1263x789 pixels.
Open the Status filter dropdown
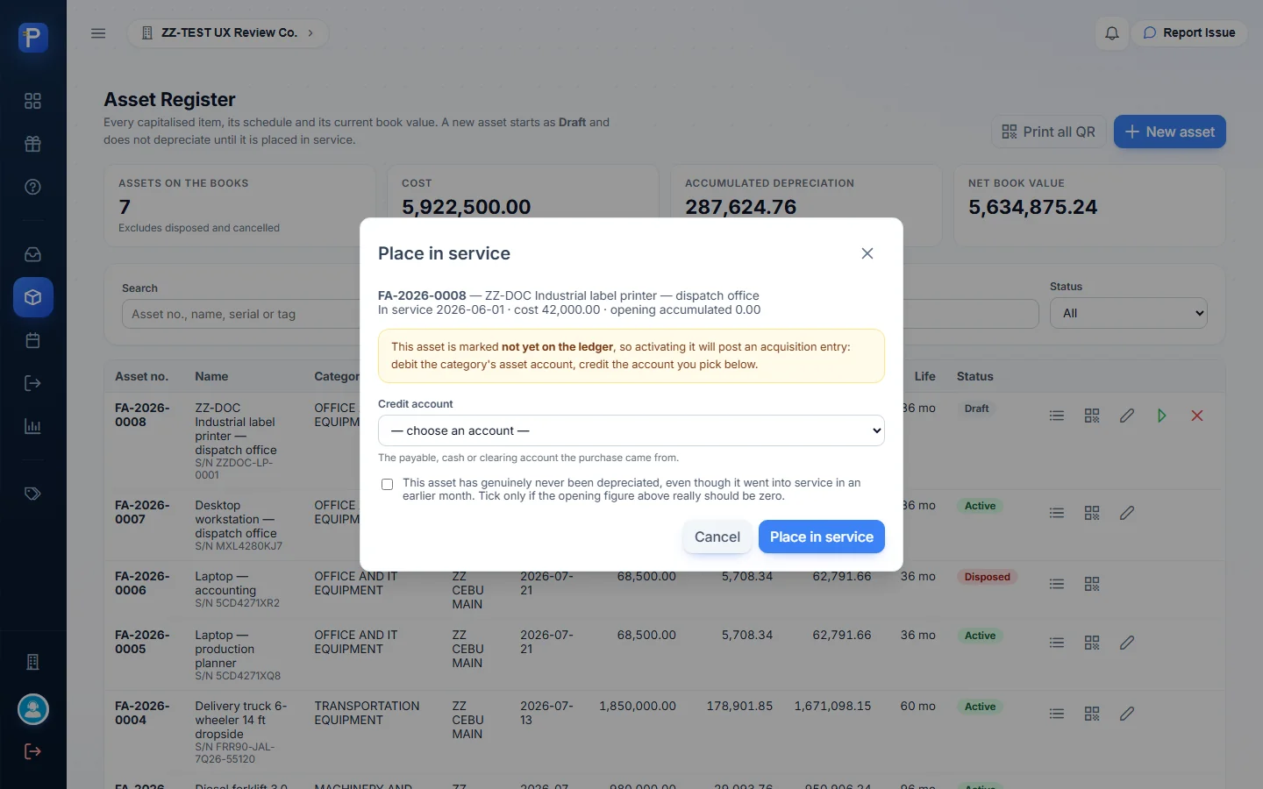tap(1129, 313)
